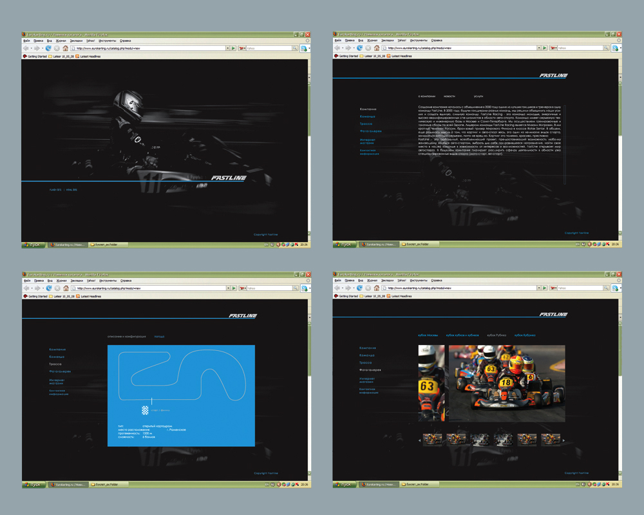
Task: Open URL history dropdown in splash page window
Action: point(227,48)
